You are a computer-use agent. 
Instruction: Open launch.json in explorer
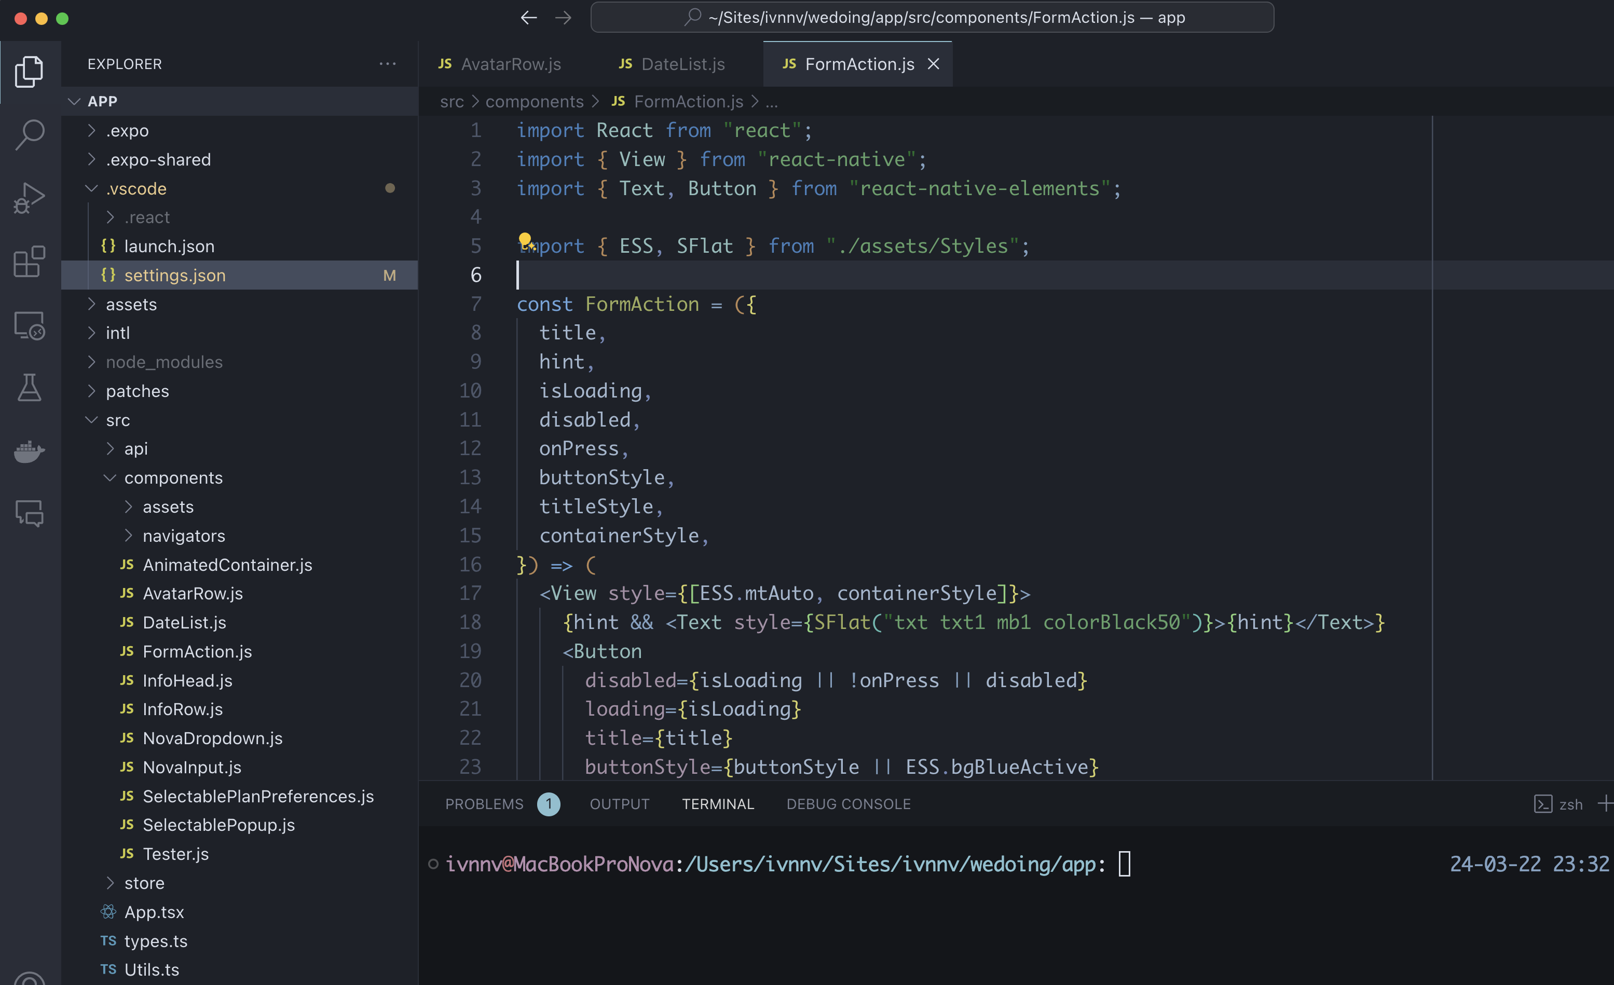tap(240, 246)
